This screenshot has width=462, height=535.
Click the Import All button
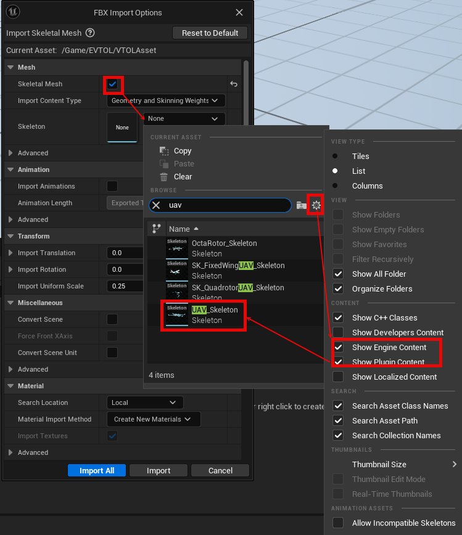97,470
